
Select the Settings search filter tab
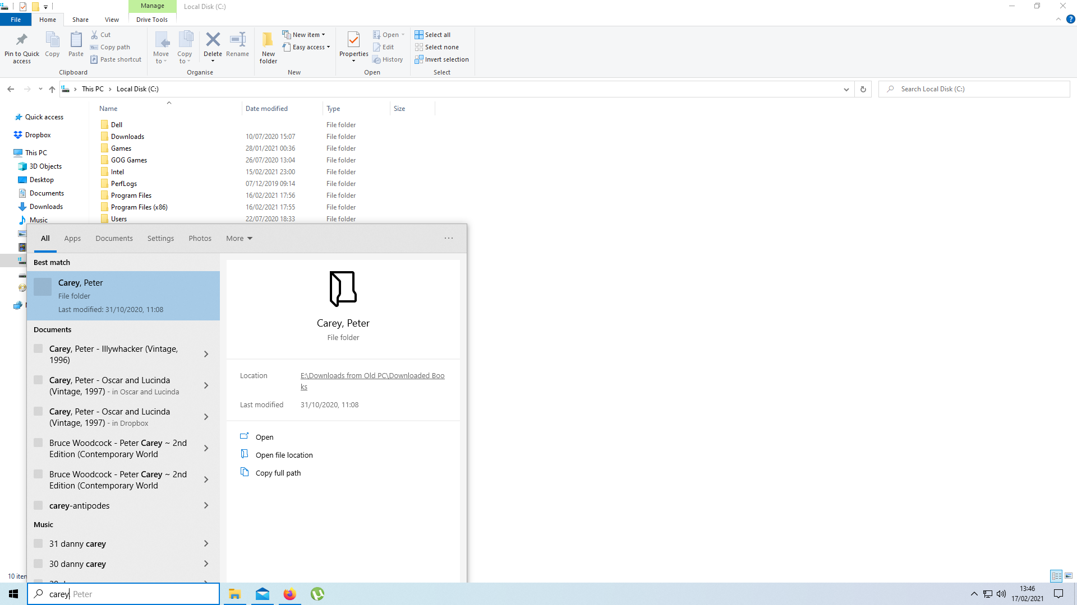click(160, 238)
